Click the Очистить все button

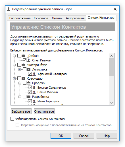(x=44, y=111)
